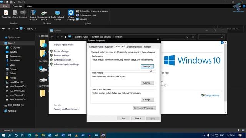Open Settings from the ribbon gear icon
The width and height of the screenshot is (246, 138).
71,15
